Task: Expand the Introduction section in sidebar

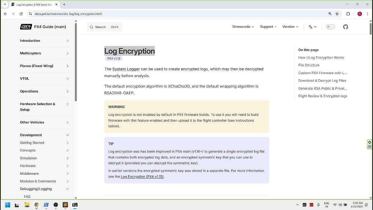Action: point(44,41)
